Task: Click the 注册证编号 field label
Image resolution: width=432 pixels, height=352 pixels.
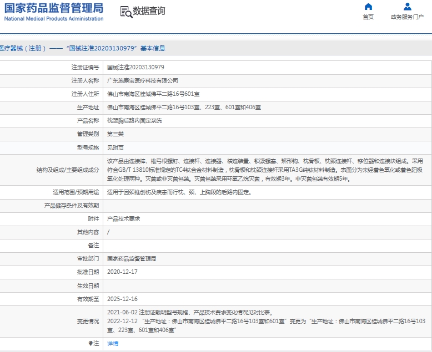Action: pos(85,68)
